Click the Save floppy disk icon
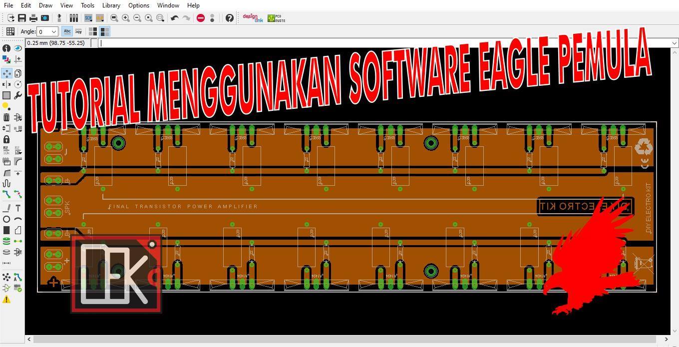This screenshot has height=347, width=679. (22, 18)
